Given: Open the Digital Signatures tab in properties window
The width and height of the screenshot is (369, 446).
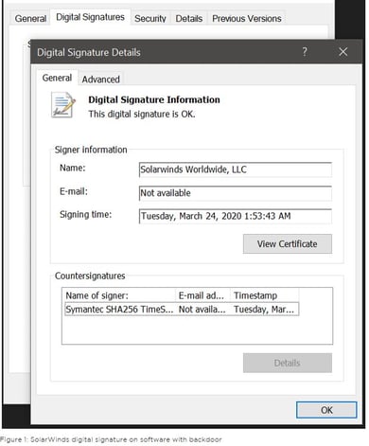Looking at the screenshot, I should [90, 17].
